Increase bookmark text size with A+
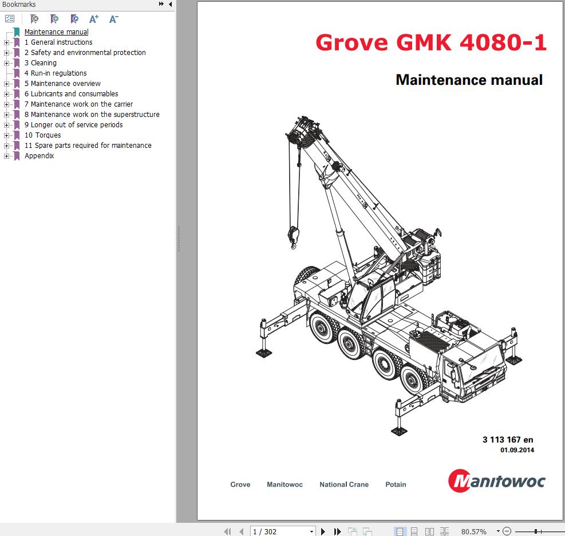This screenshot has width=565, height=536. click(94, 19)
